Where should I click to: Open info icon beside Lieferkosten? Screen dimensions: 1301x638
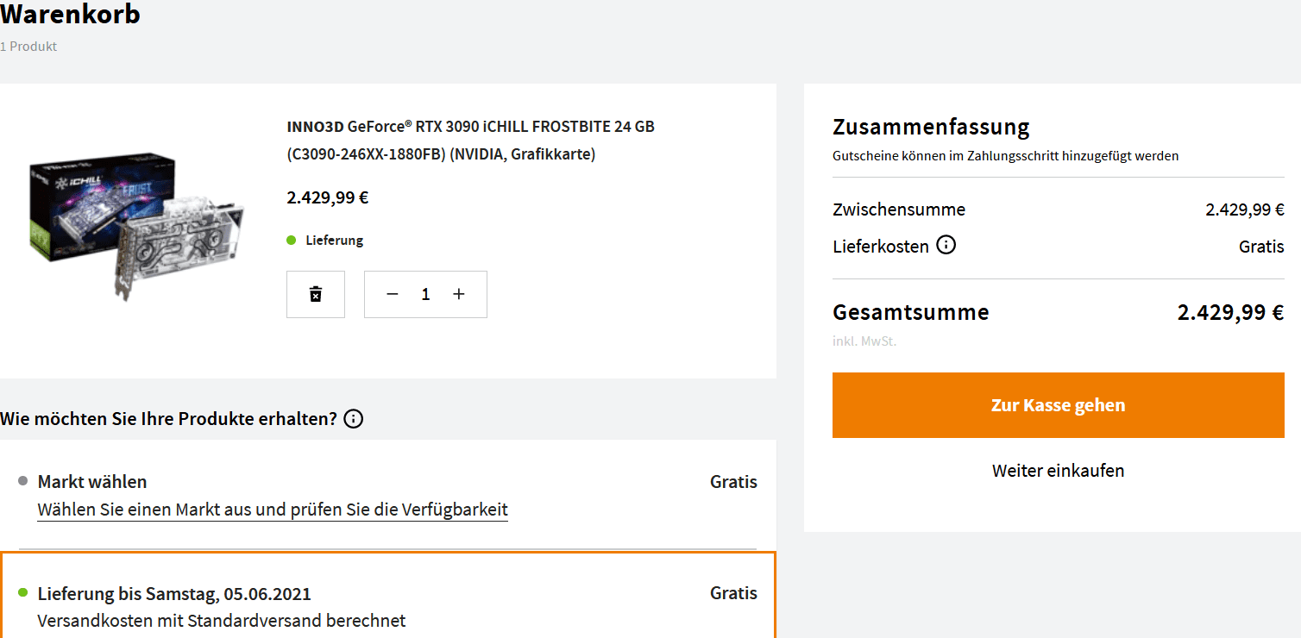coord(946,246)
